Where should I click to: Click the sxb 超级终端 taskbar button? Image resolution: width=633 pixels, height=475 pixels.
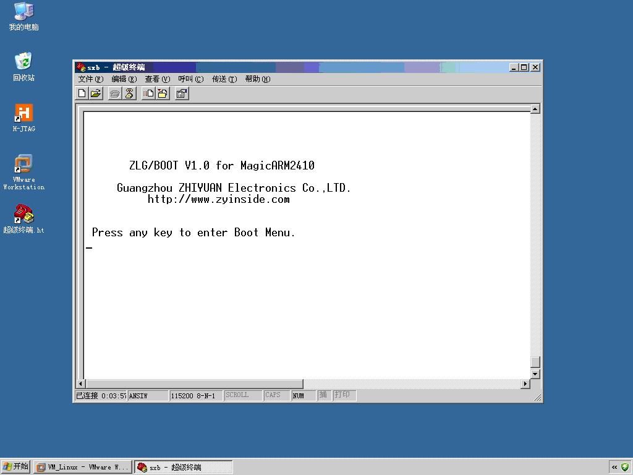(184, 467)
